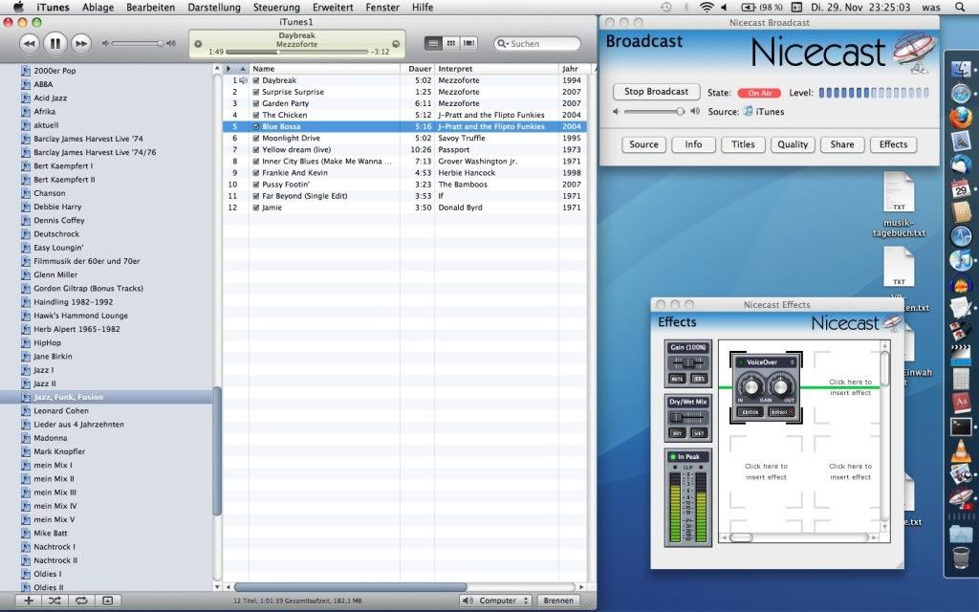Open Thunderbird from the Dock
Screen dimensions: 979x612
[960, 164]
